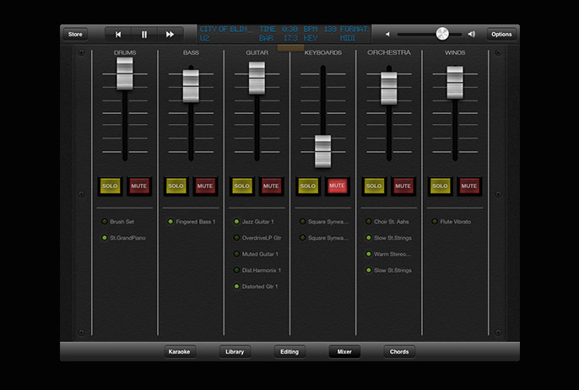Toggle the Warm Stereo track LED

369,254
